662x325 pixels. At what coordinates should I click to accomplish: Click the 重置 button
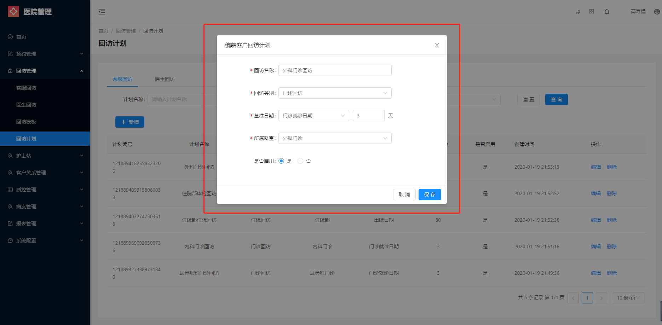point(529,99)
